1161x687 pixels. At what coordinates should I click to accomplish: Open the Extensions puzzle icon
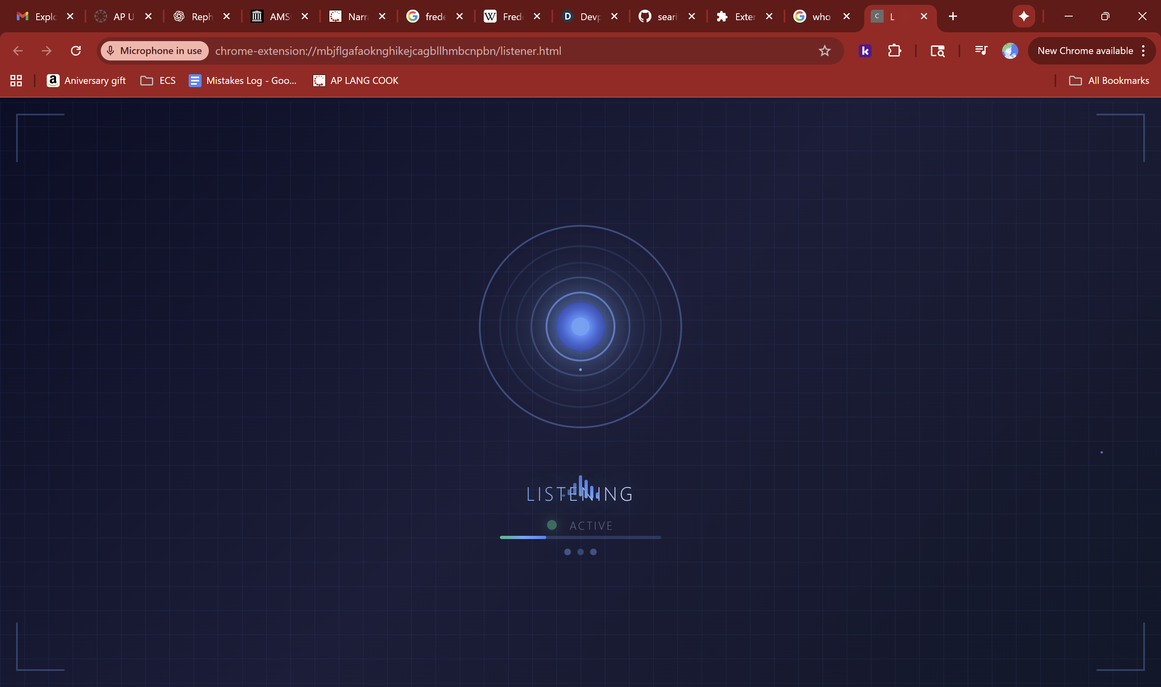(x=894, y=51)
